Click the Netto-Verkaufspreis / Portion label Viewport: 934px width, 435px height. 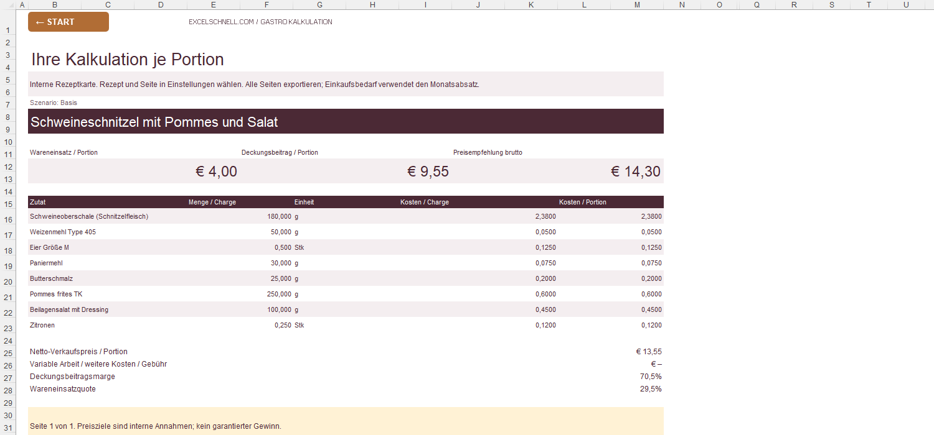(x=78, y=352)
